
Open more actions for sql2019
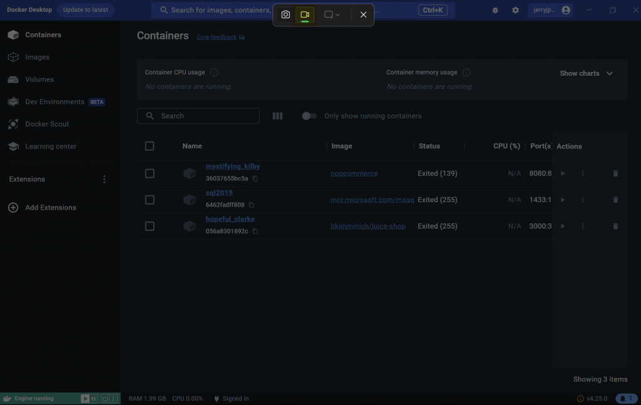pos(583,200)
